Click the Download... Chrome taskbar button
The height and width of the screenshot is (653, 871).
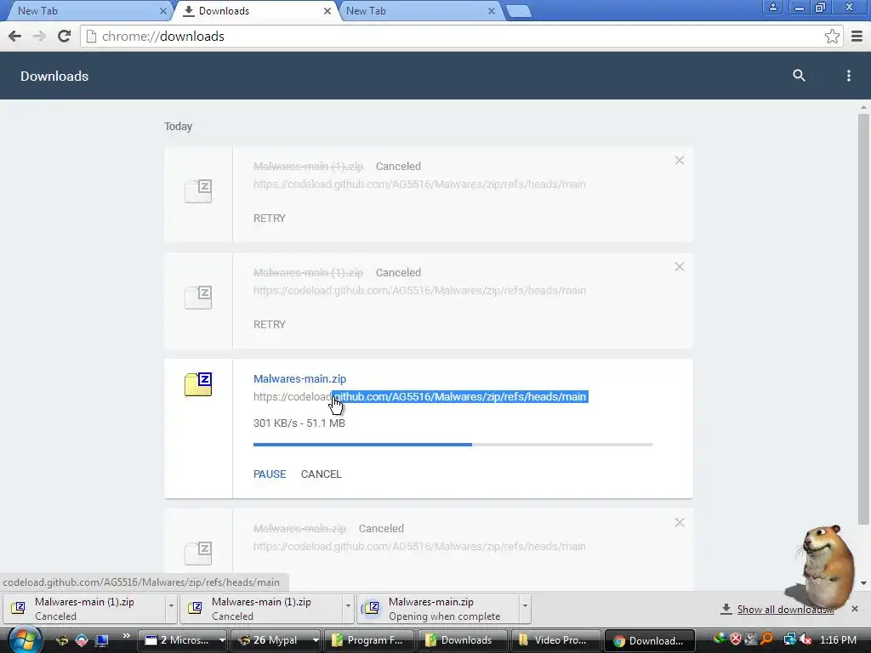coord(649,640)
